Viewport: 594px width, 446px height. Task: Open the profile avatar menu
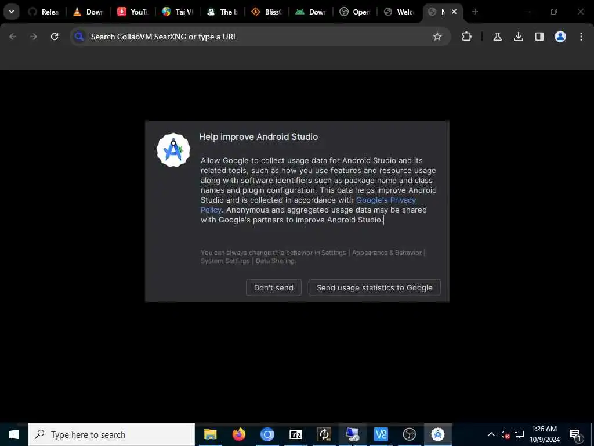(x=560, y=37)
